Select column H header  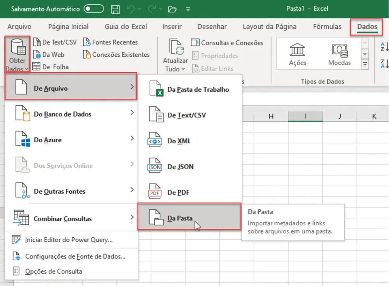(271, 116)
